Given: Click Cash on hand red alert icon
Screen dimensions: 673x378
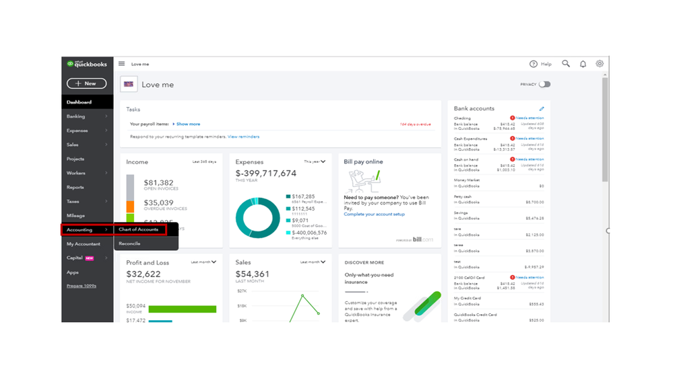Looking at the screenshot, I should [512, 159].
